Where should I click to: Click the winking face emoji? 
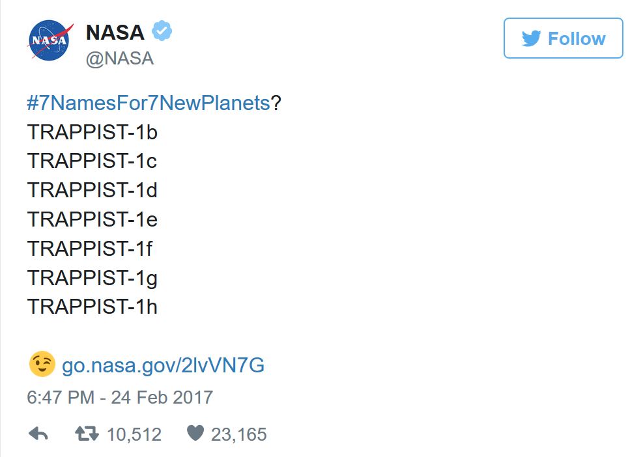tap(42, 364)
